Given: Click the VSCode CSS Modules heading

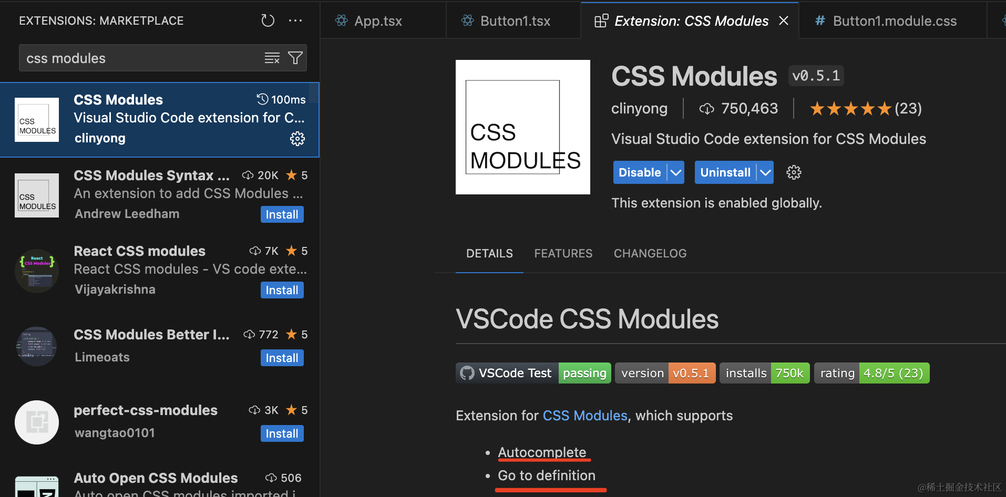Looking at the screenshot, I should coord(587,319).
